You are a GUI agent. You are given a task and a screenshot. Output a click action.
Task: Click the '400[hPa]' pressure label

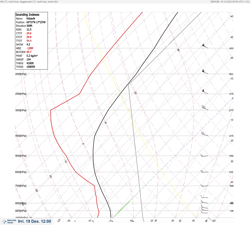pos(21,136)
